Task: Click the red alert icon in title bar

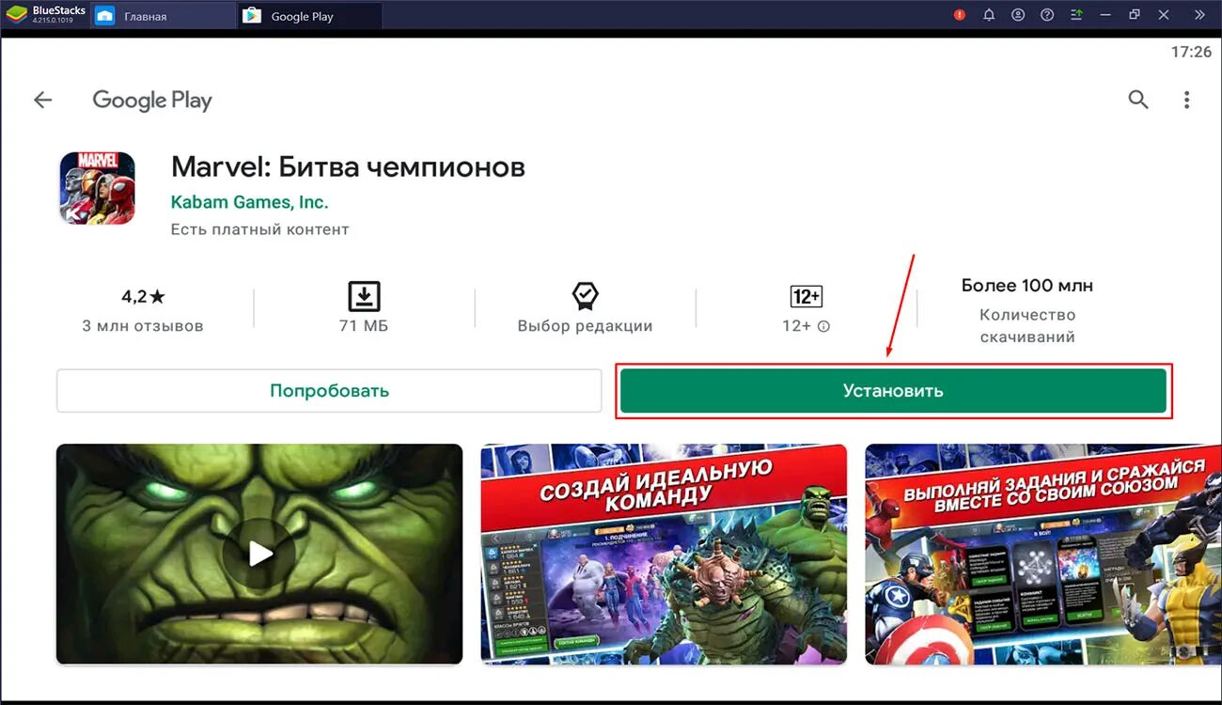Action: point(960,15)
